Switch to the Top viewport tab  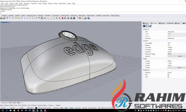[x=10, y=103]
